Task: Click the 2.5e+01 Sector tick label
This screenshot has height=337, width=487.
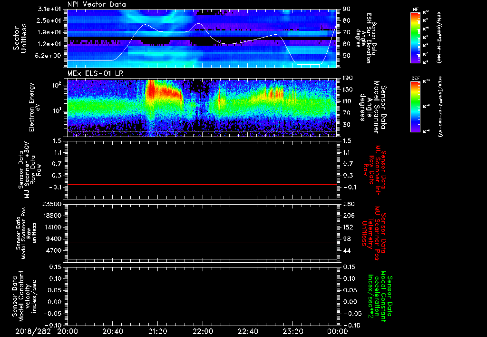Action: click(x=49, y=20)
